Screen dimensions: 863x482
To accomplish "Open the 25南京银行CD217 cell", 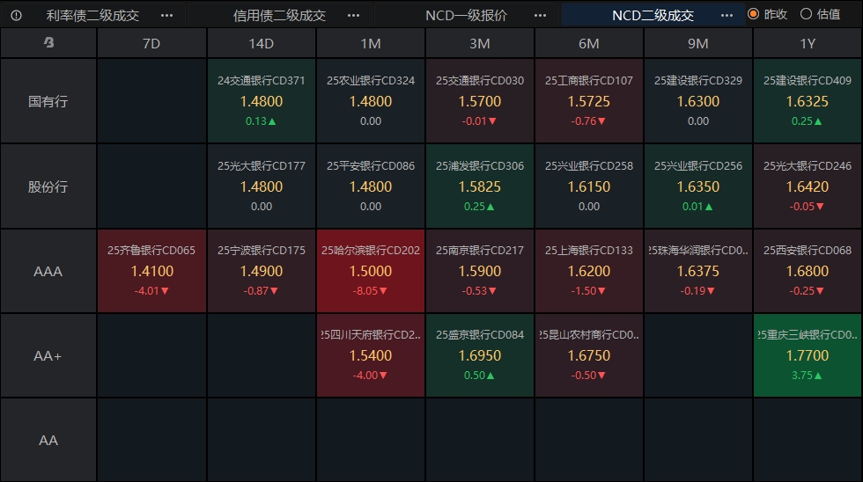I will point(479,271).
